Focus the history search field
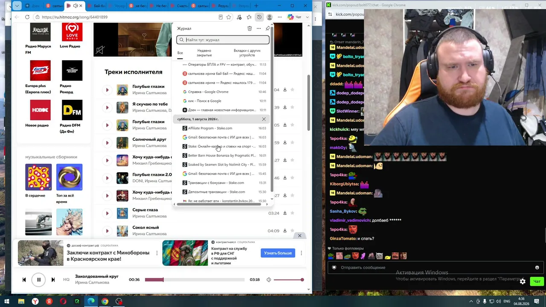Image resolution: width=546 pixels, height=307 pixels. coord(223,40)
